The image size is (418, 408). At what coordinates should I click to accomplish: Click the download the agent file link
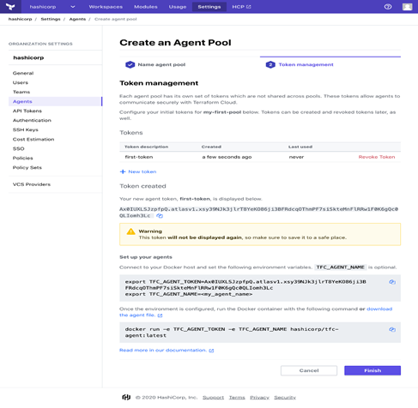point(379,309)
